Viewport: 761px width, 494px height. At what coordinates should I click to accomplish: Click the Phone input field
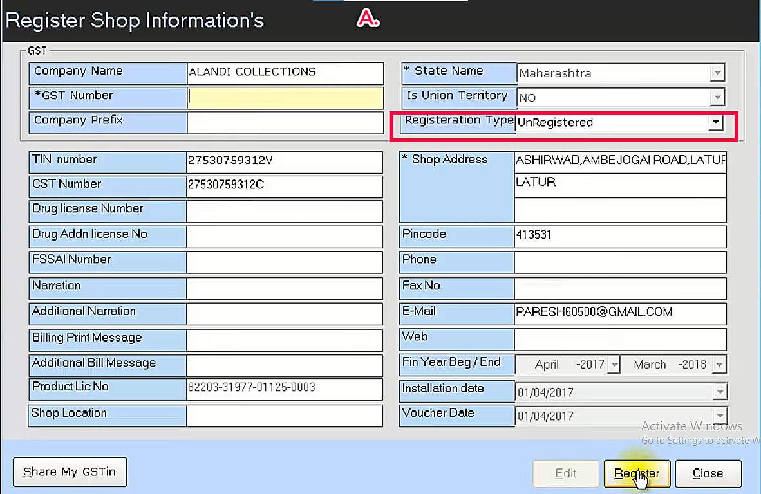click(620, 262)
